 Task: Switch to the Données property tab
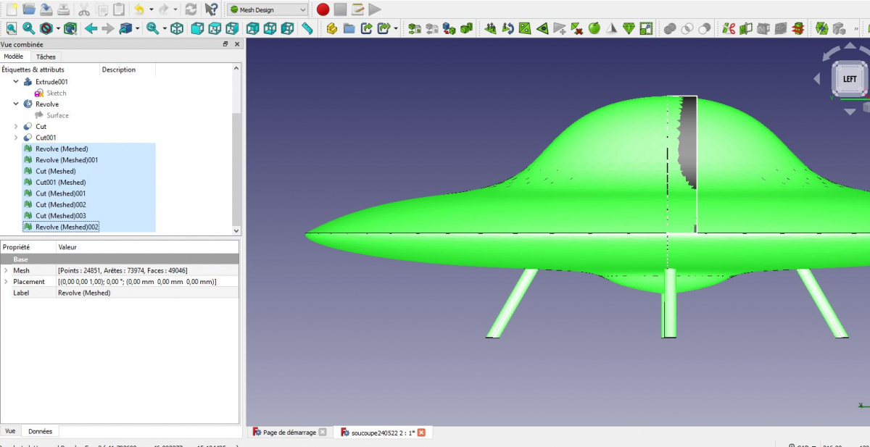pyautogui.click(x=40, y=431)
